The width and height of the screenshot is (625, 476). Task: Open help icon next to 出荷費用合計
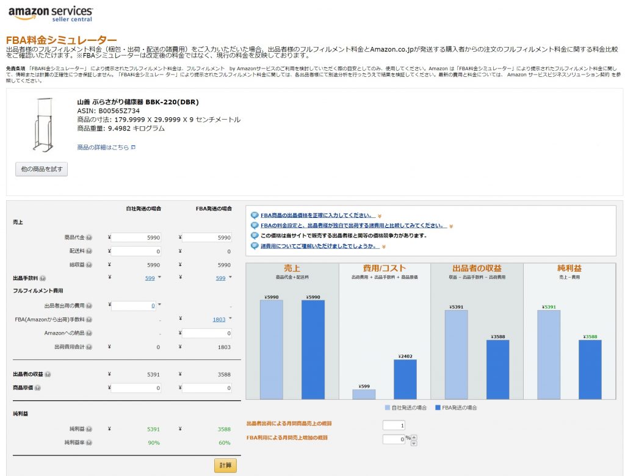click(x=89, y=347)
